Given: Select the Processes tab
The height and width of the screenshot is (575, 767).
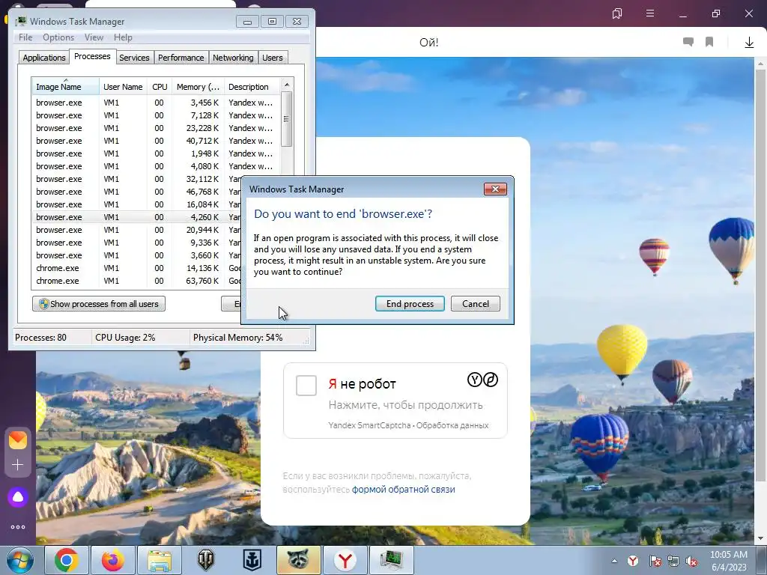Looking at the screenshot, I should pos(92,56).
